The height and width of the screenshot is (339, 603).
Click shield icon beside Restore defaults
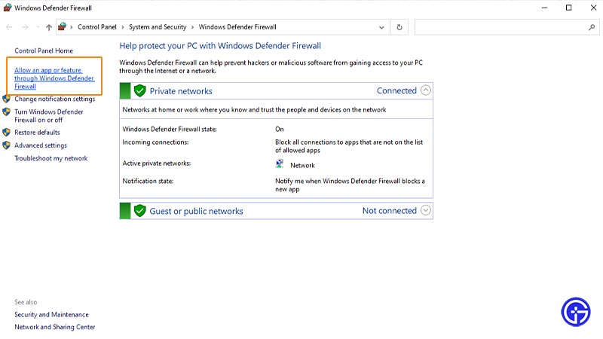click(6, 133)
